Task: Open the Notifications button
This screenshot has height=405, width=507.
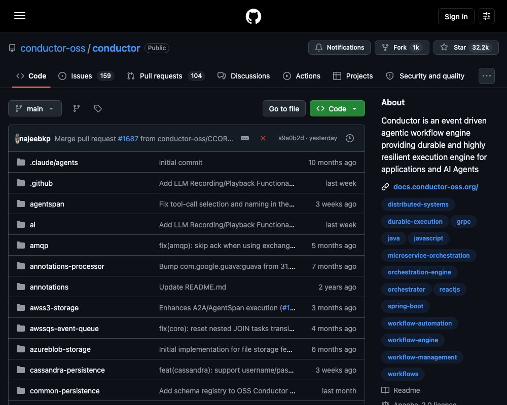Action: click(x=339, y=48)
